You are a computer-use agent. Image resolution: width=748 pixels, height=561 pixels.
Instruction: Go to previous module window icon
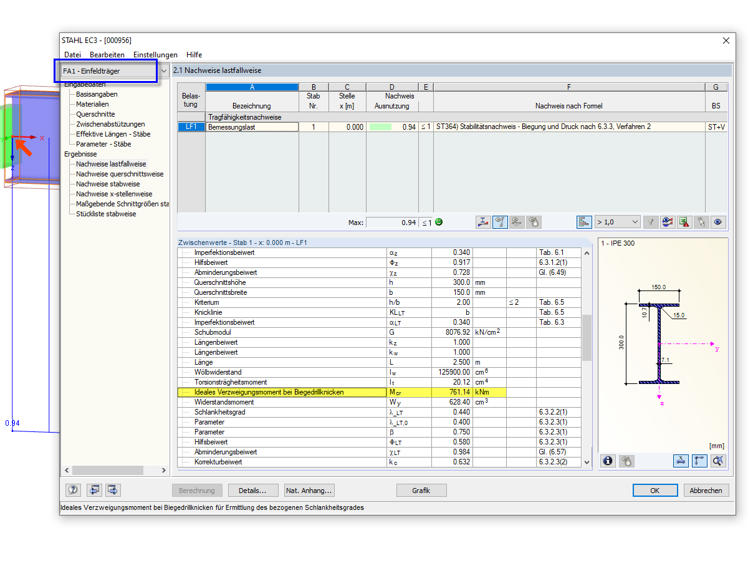tap(93, 490)
